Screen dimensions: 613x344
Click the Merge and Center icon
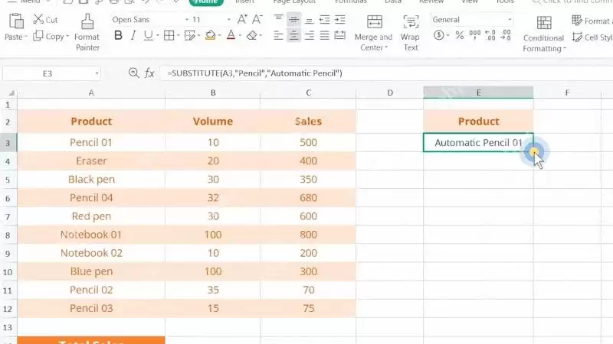375,22
